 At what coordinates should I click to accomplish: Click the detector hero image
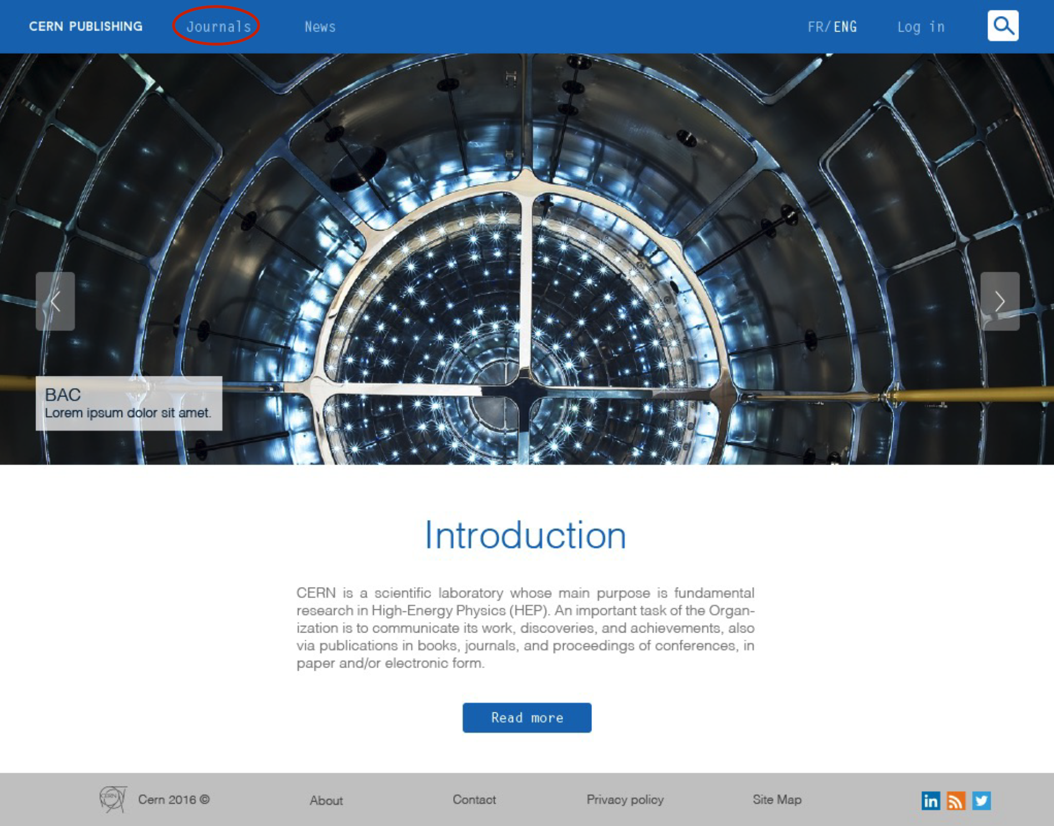pos(527,259)
